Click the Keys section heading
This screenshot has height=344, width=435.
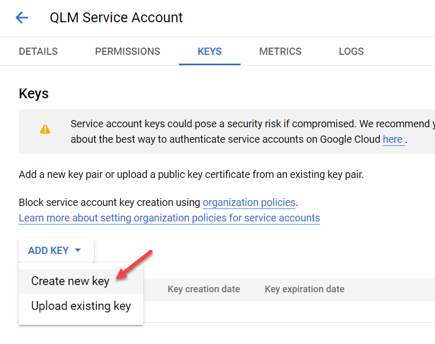click(x=34, y=94)
